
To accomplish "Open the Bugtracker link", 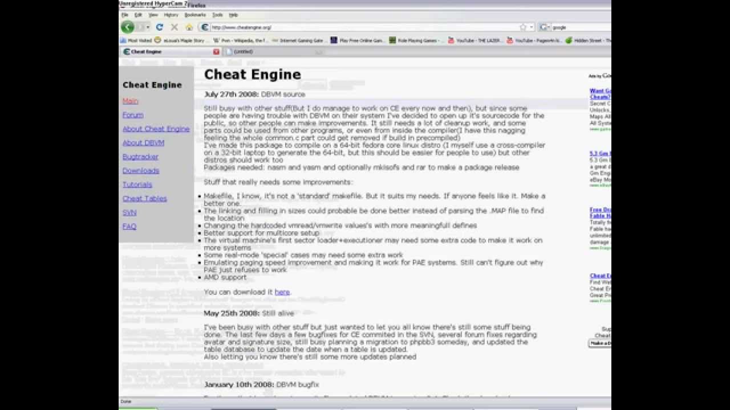I will click(x=140, y=157).
